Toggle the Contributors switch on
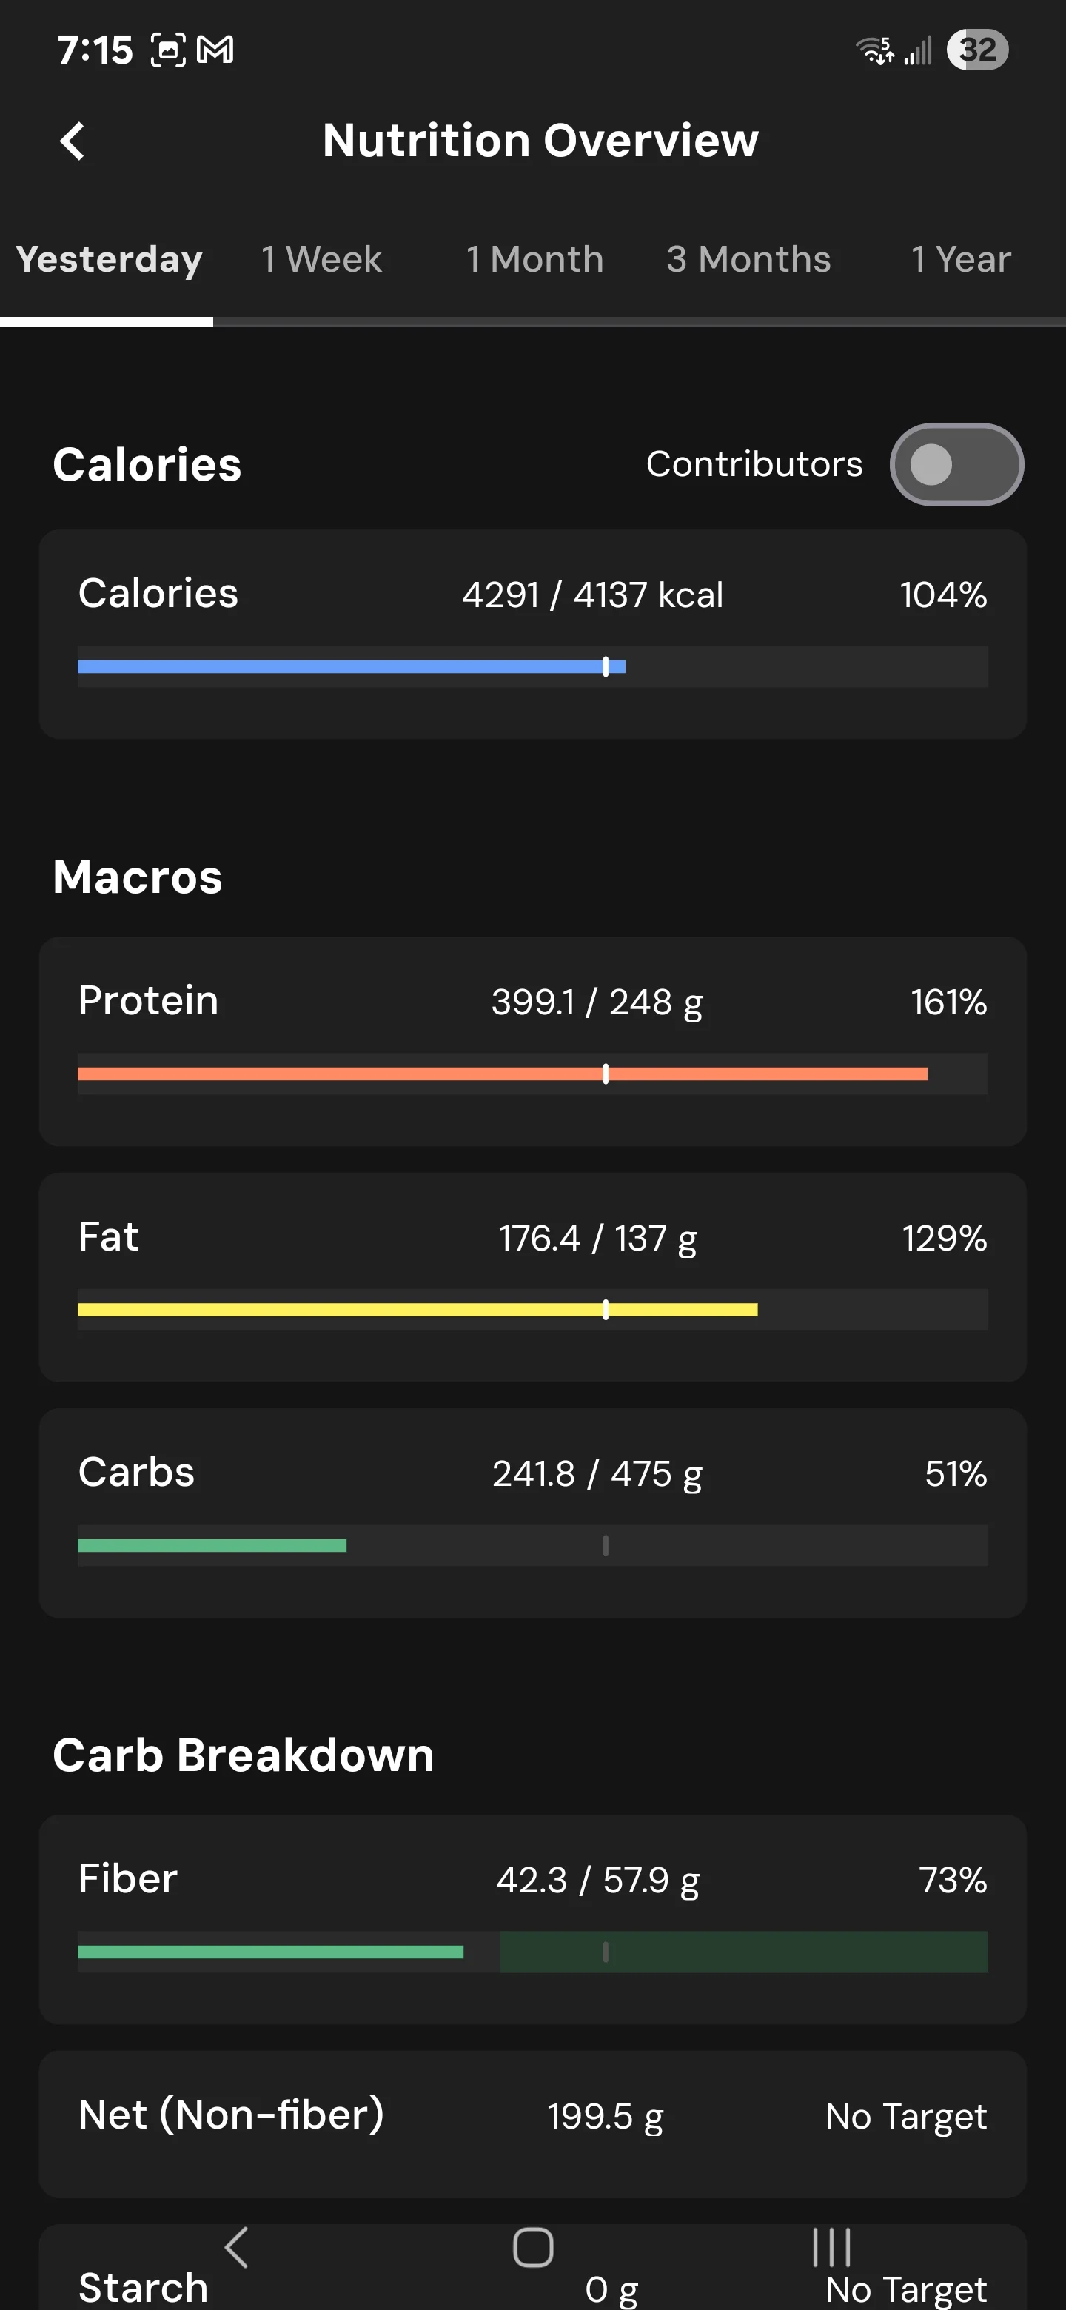The height and width of the screenshot is (2310, 1066). click(956, 464)
